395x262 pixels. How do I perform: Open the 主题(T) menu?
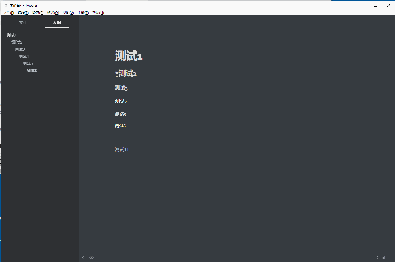click(x=83, y=13)
